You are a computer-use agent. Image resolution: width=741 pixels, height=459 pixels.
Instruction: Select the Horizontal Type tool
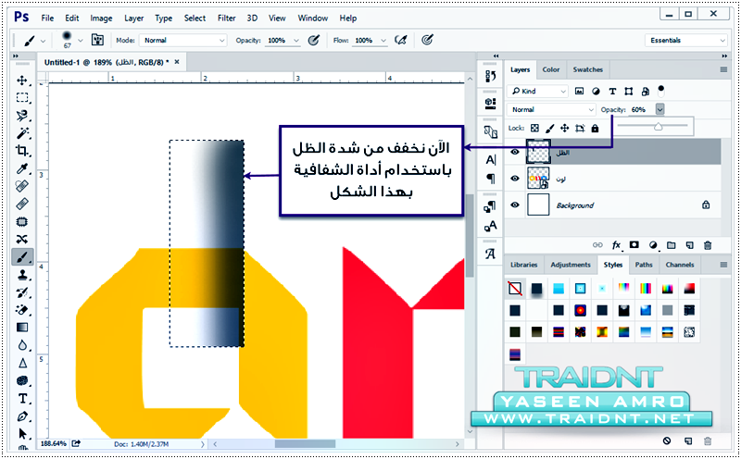tap(21, 399)
